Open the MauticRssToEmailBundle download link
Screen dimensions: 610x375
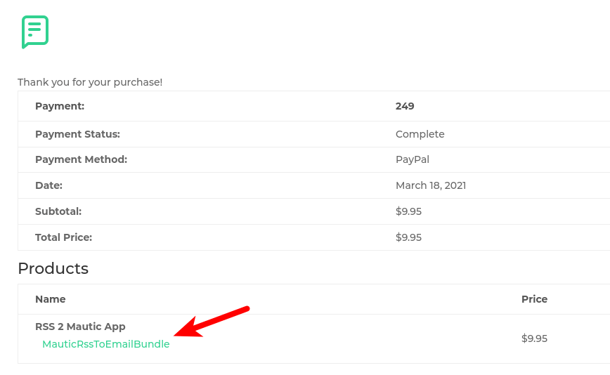(105, 344)
